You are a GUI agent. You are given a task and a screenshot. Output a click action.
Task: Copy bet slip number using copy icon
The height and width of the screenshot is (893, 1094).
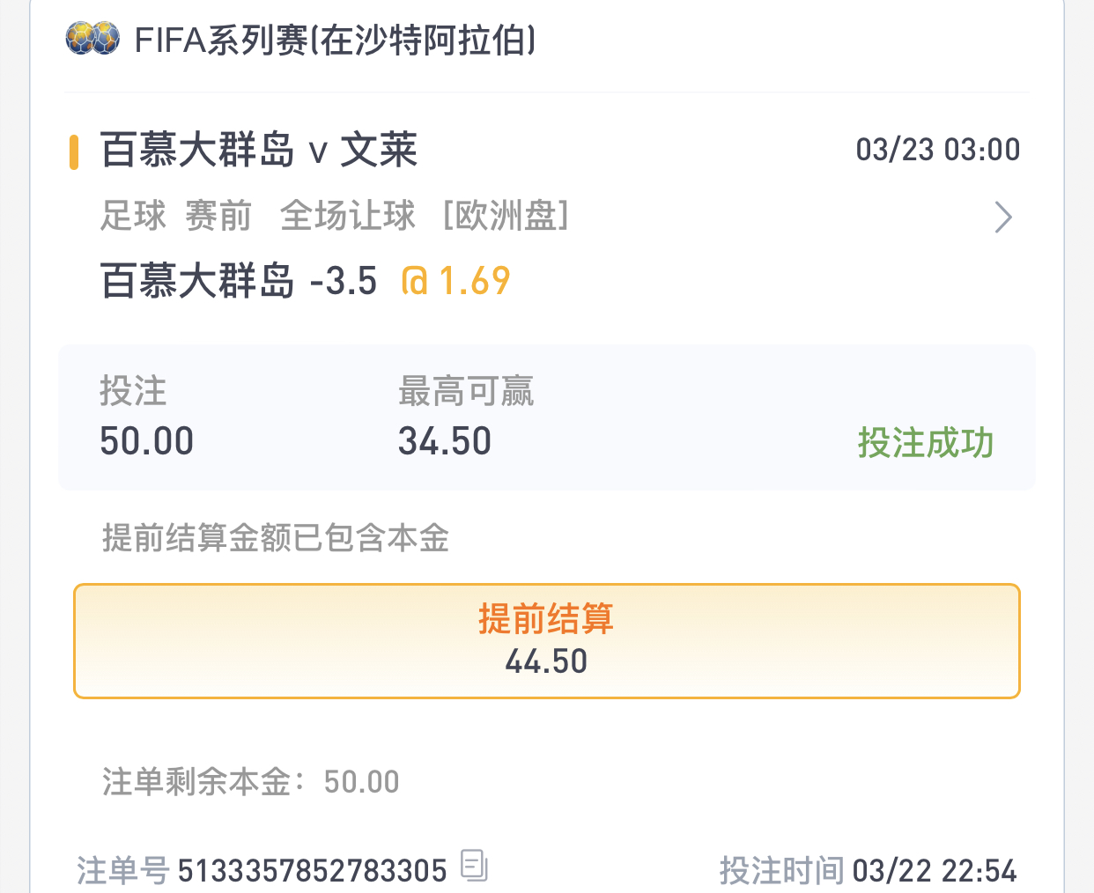[x=474, y=866]
